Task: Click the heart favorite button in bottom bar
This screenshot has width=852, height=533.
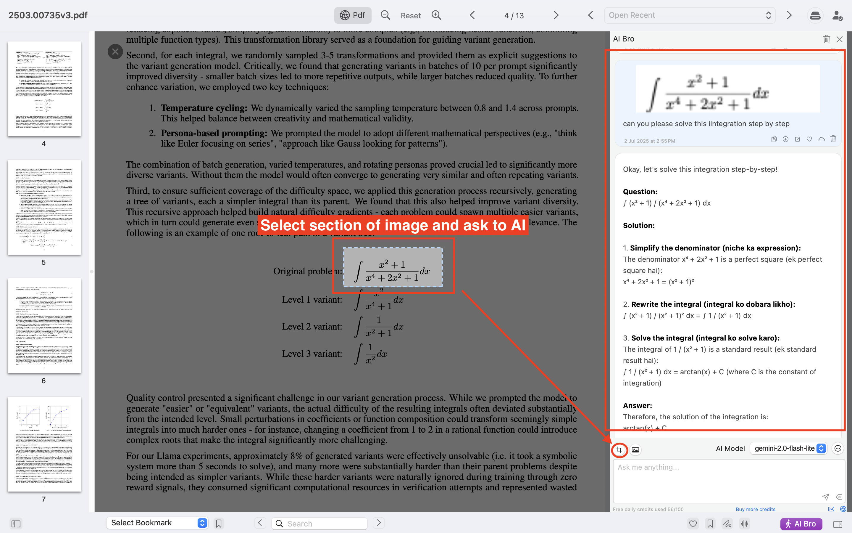Action: coord(693,524)
